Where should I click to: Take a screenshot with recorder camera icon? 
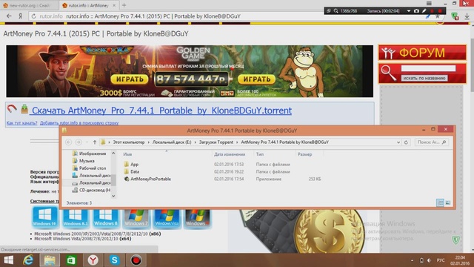click(416, 11)
